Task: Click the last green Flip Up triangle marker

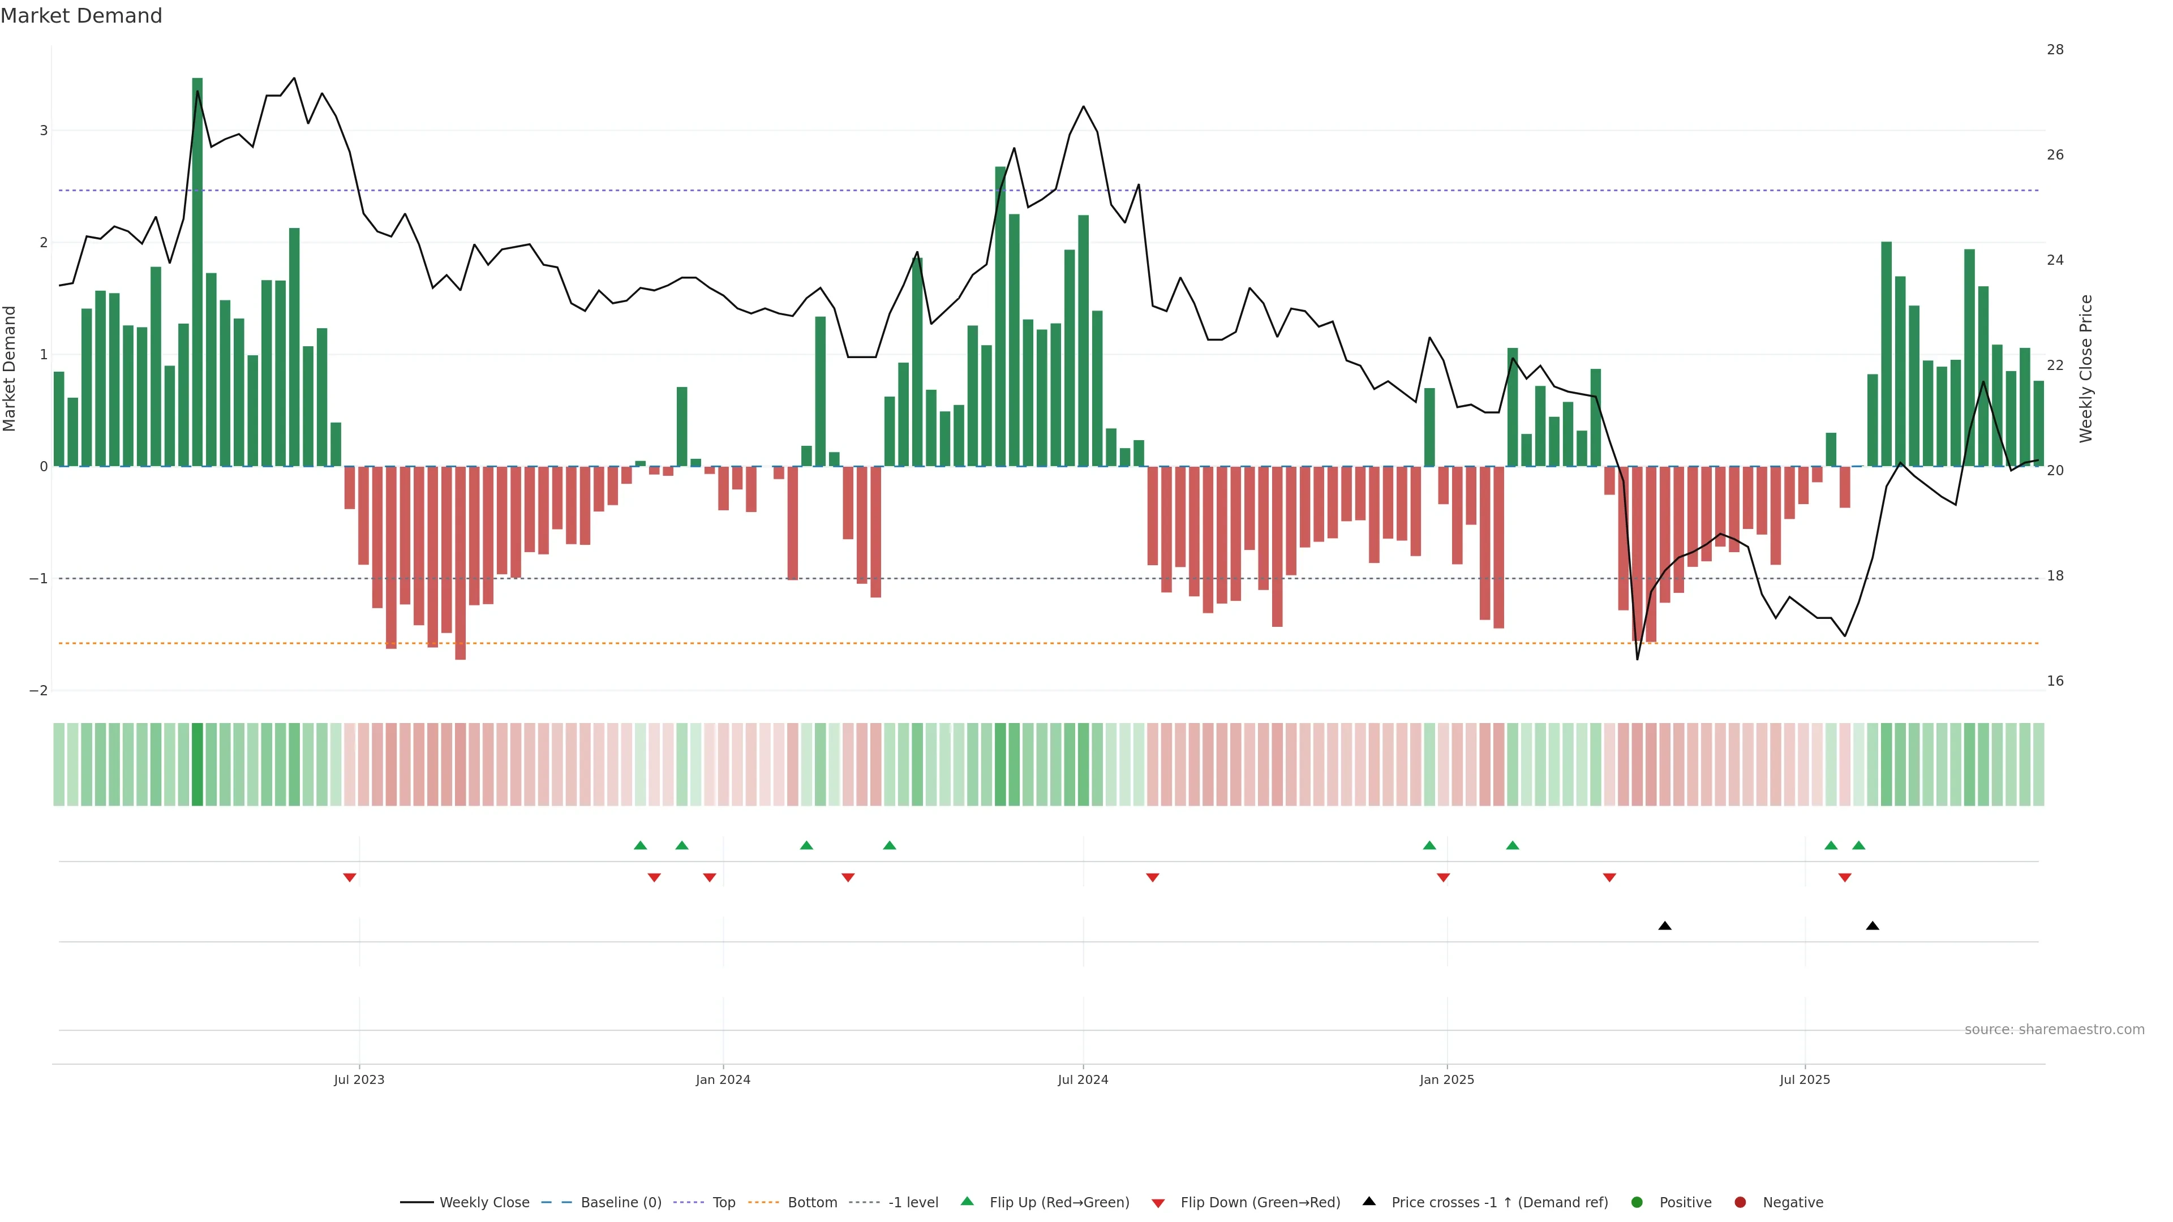Action: coord(1858,845)
